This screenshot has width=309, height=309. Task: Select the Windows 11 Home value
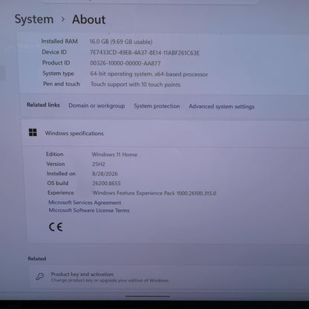click(x=114, y=154)
